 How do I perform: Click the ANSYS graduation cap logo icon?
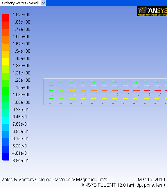coord(143,10)
